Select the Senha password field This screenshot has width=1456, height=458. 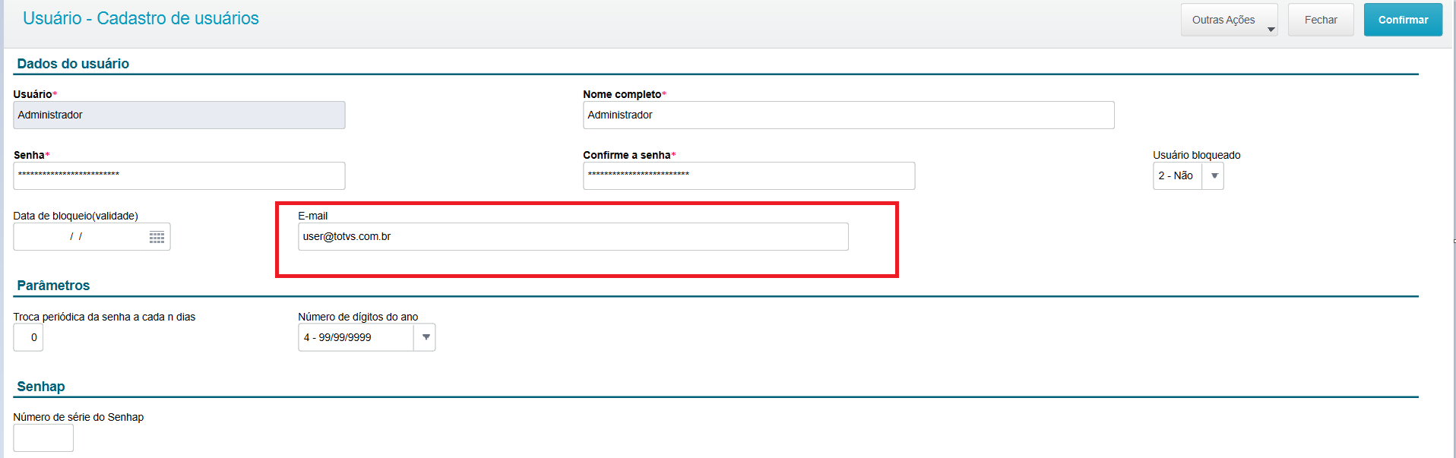179,175
